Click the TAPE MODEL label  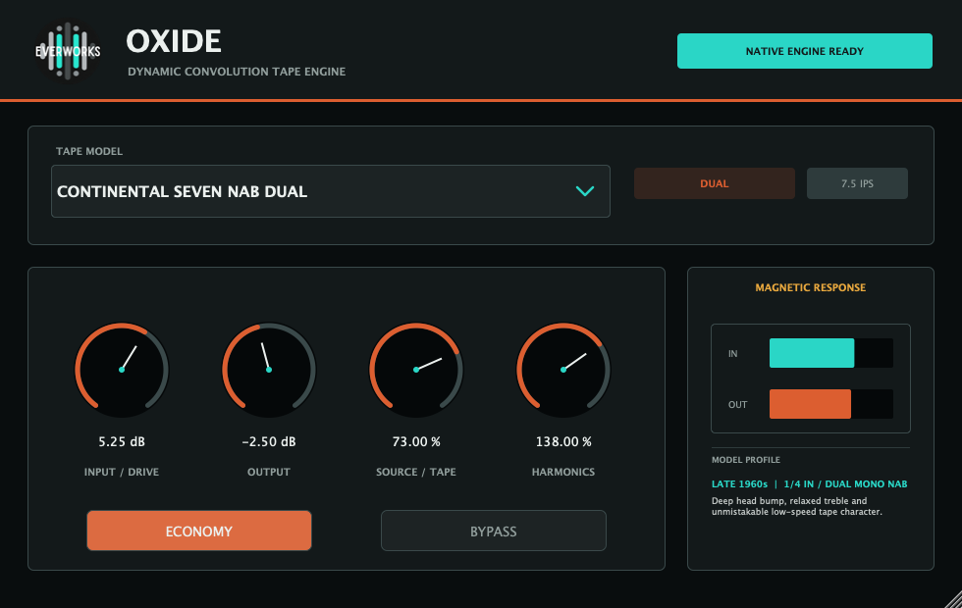pyautogui.click(x=89, y=151)
